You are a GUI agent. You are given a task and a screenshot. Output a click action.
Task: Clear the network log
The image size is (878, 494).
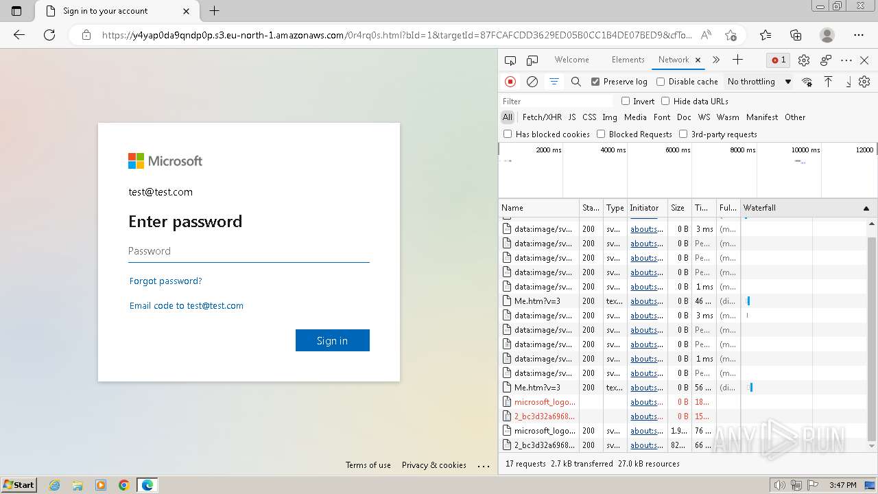click(x=532, y=82)
